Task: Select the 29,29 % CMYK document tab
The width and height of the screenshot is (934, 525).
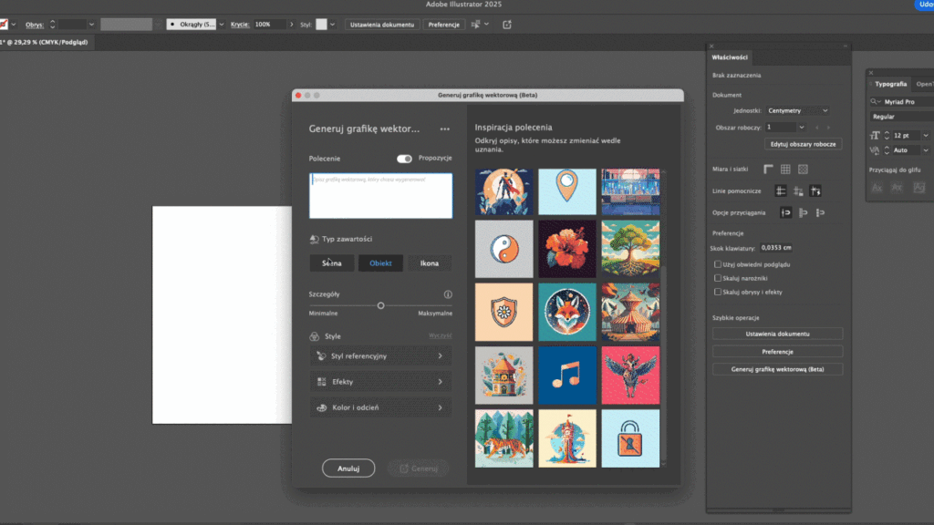Action: tap(46, 42)
